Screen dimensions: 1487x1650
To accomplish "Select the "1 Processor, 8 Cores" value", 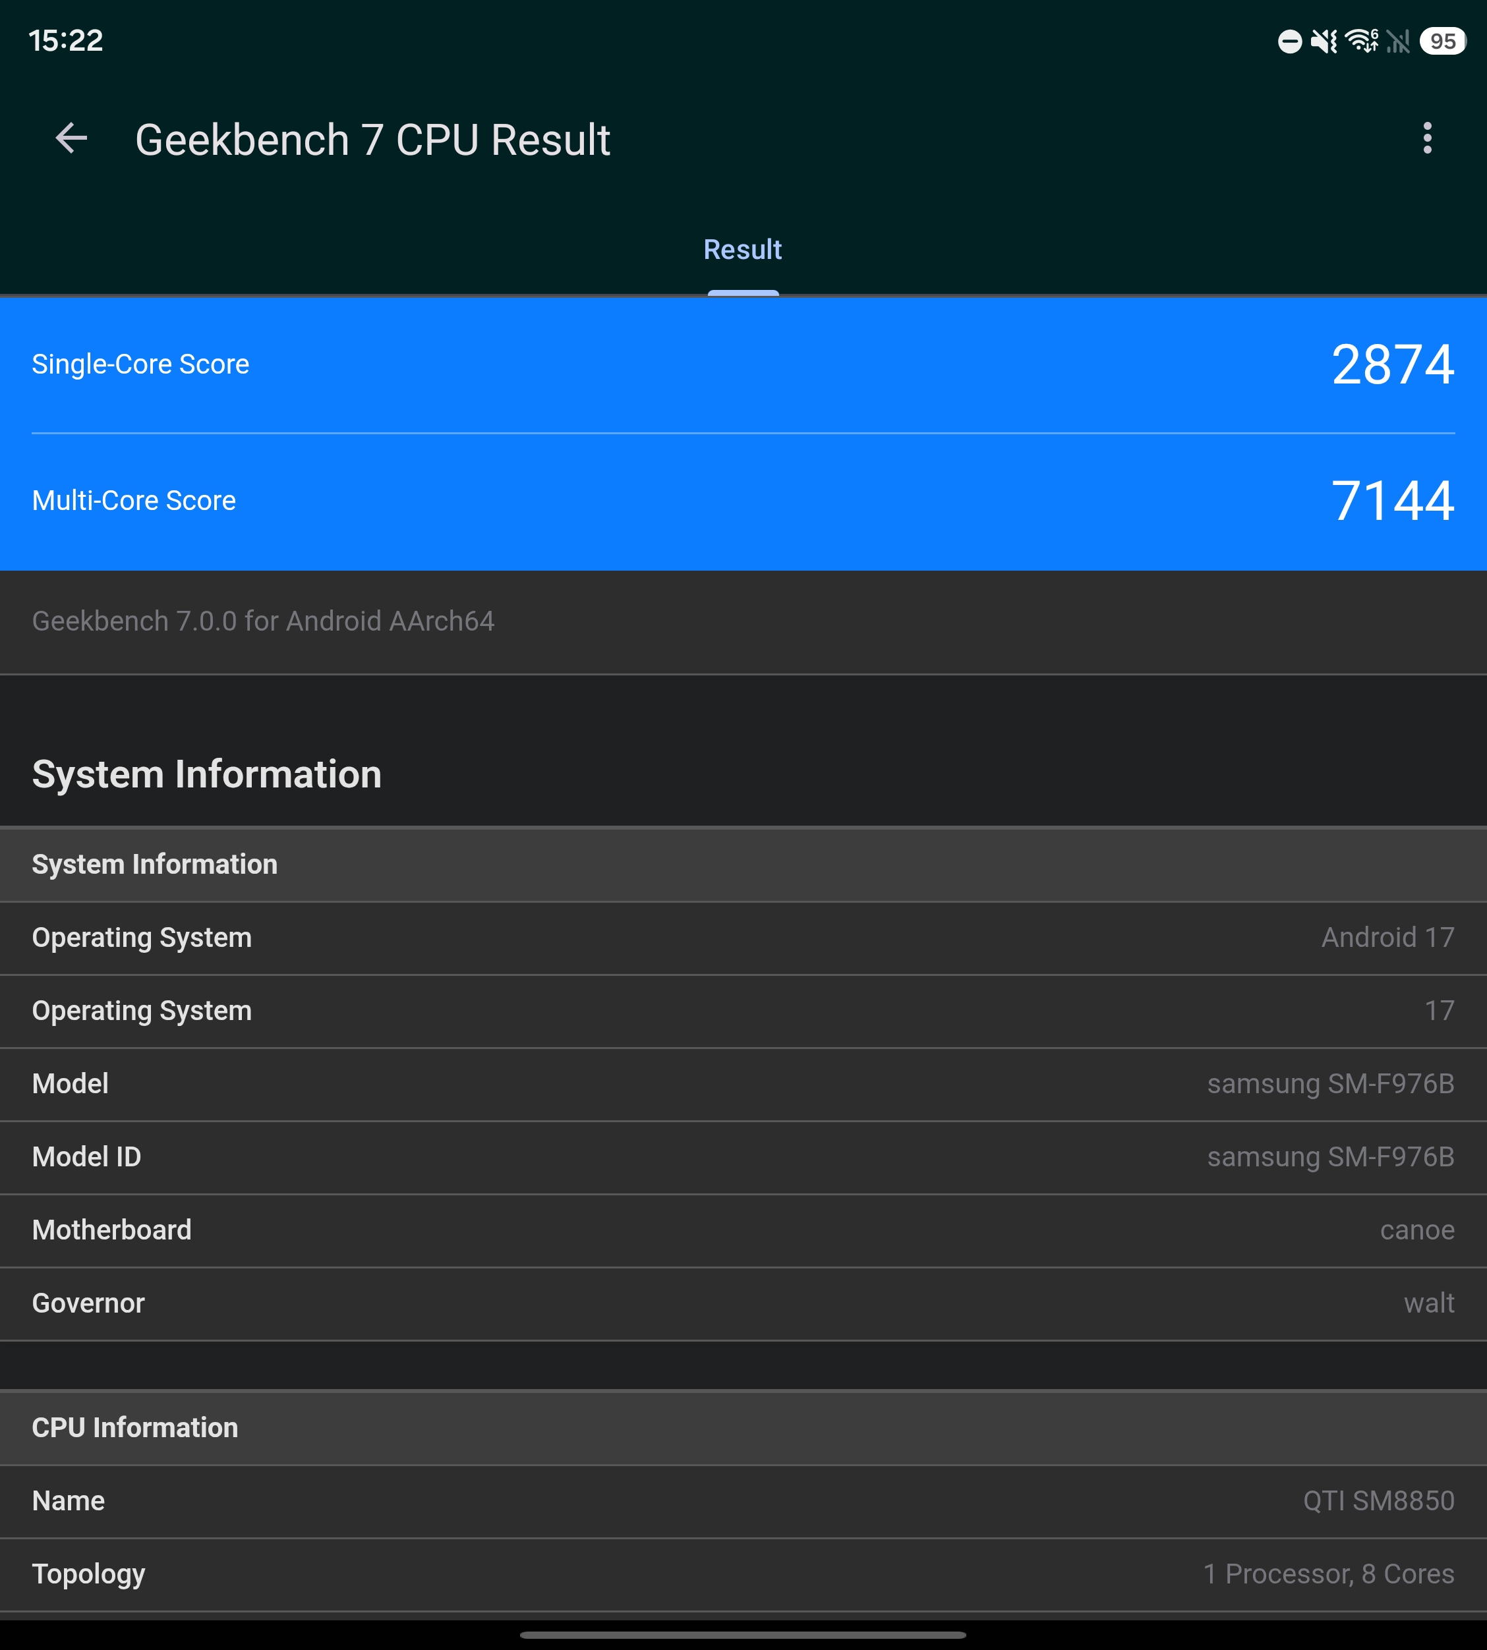I will (x=1329, y=1575).
